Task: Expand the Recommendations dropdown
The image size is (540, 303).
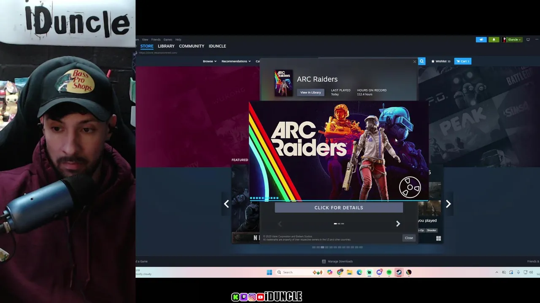Action: (x=236, y=61)
